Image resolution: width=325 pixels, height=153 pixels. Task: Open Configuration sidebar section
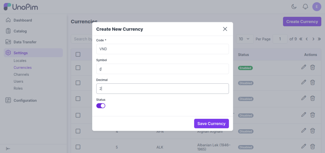click(25, 100)
